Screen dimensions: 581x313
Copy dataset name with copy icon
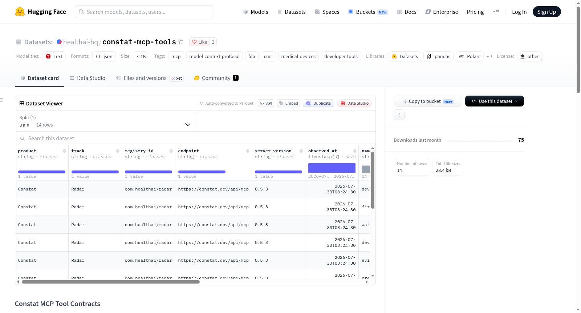(181, 42)
